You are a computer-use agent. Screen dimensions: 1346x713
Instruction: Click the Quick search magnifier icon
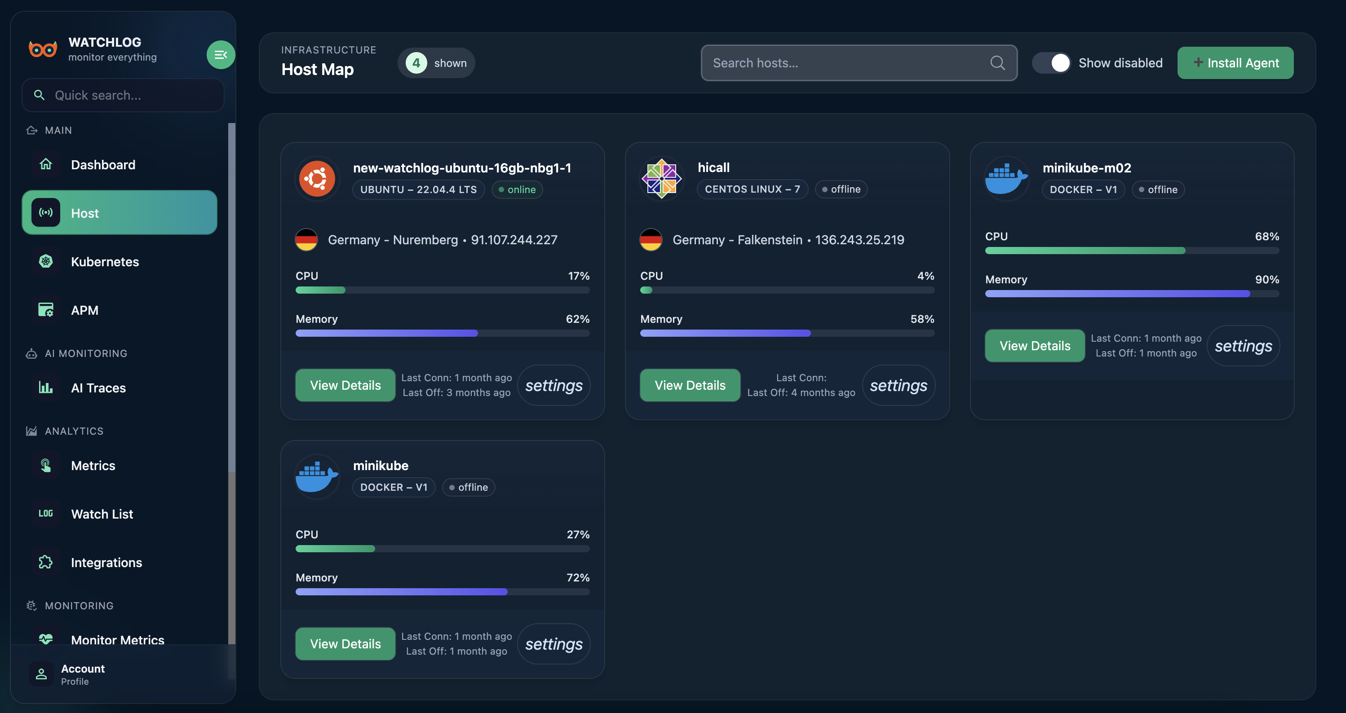tap(39, 95)
